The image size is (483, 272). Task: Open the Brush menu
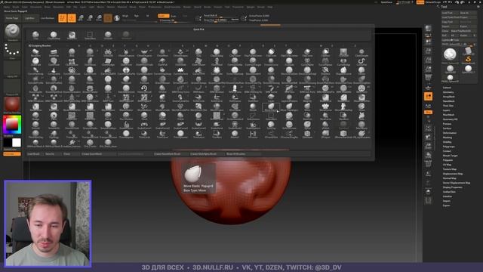(15, 7)
